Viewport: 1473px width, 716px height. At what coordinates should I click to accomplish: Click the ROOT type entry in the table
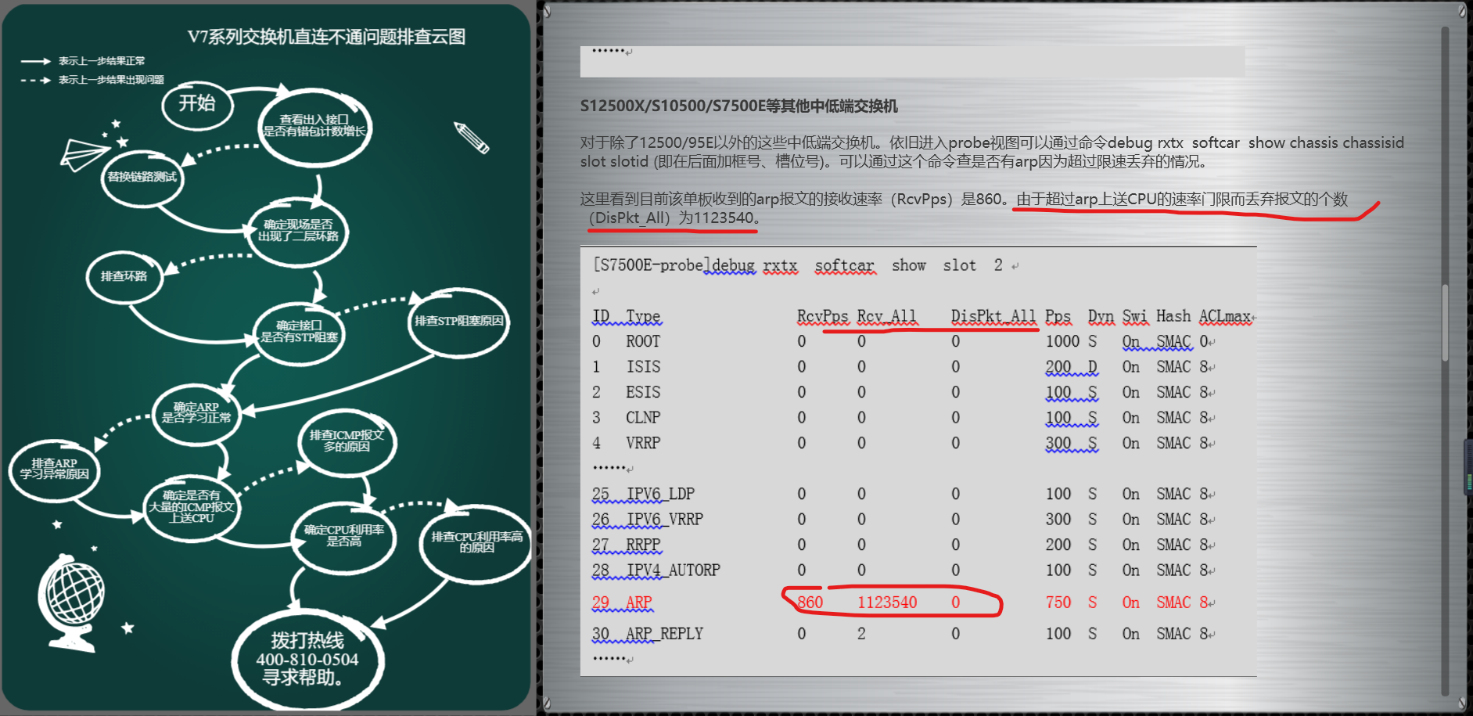coord(643,342)
